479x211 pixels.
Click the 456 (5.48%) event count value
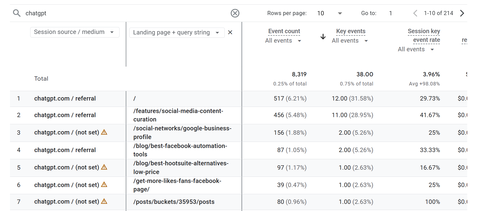point(290,115)
